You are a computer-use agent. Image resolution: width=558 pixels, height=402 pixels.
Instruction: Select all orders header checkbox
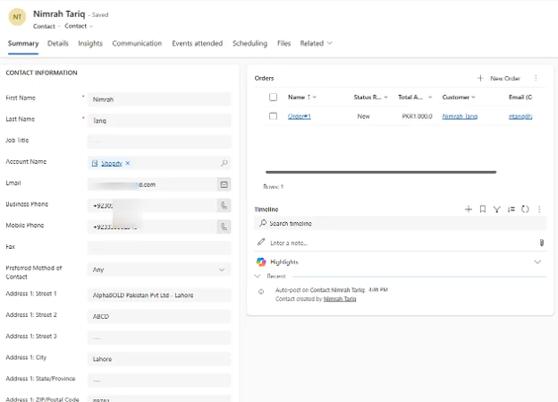273,97
